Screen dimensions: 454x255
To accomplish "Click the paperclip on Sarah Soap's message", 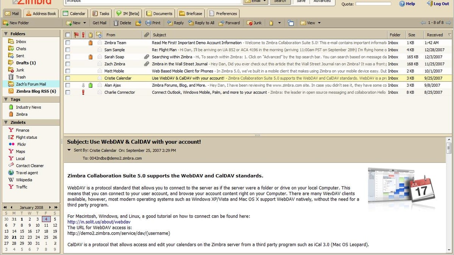I will tap(146, 57).
